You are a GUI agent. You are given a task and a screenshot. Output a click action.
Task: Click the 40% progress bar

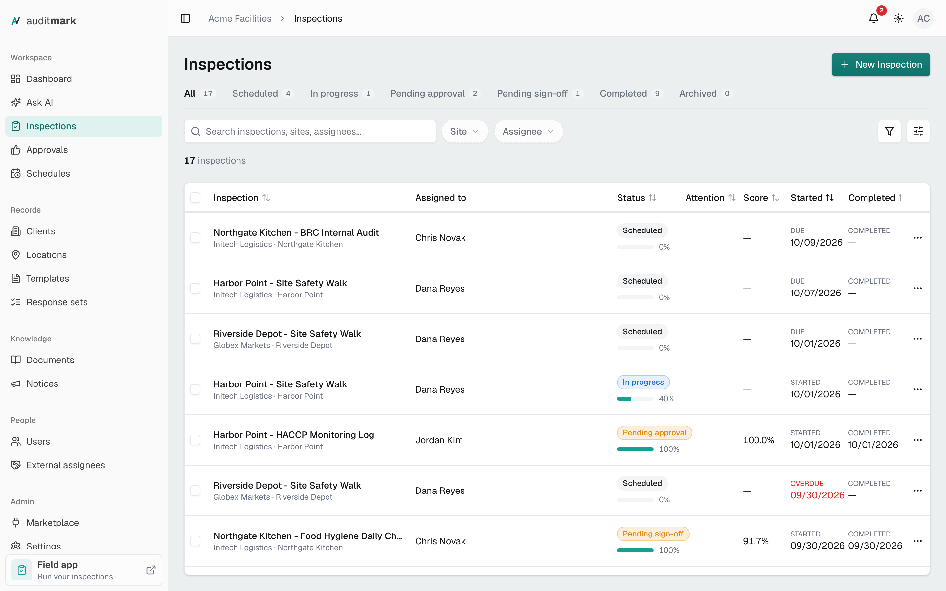pyautogui.click(x=635, y=398)
